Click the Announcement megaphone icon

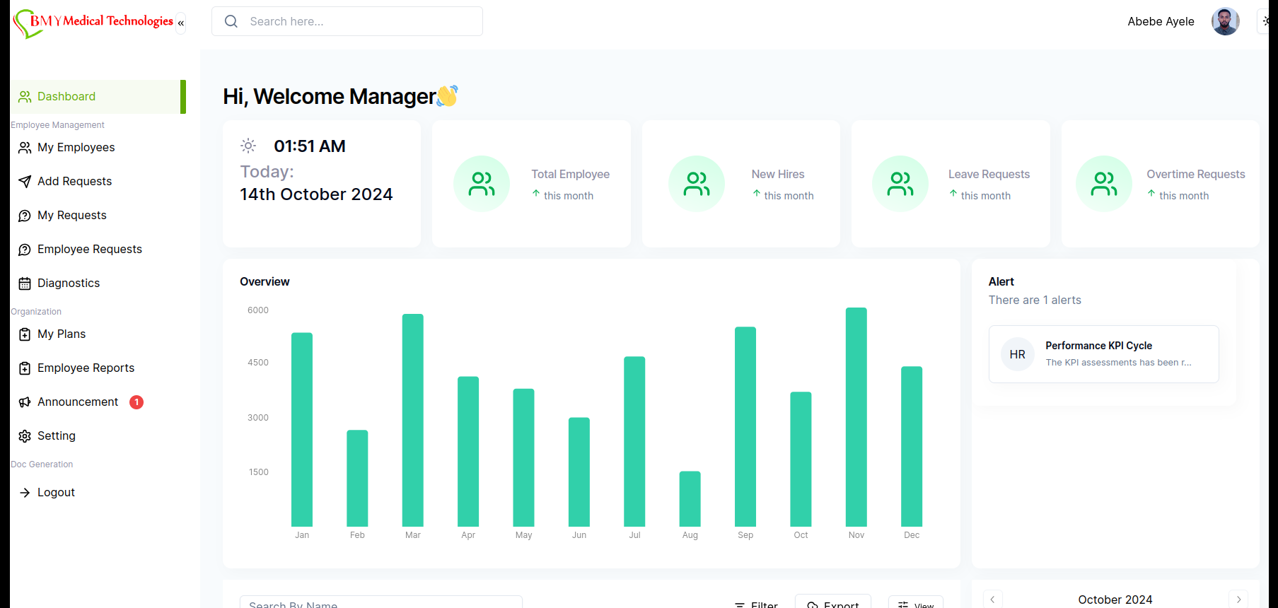coord(25,402)
